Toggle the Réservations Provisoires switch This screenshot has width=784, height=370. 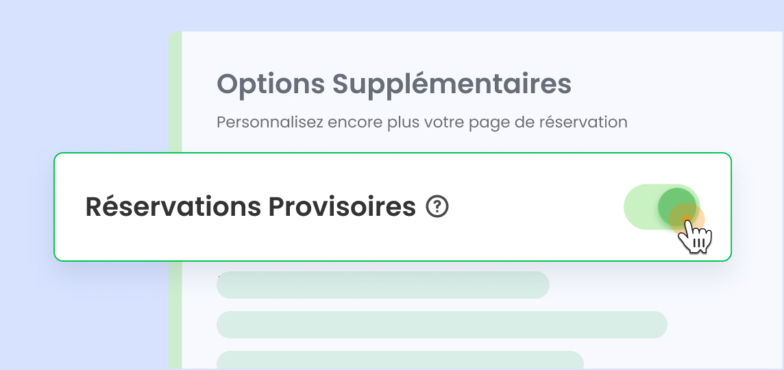click(661, 206)
